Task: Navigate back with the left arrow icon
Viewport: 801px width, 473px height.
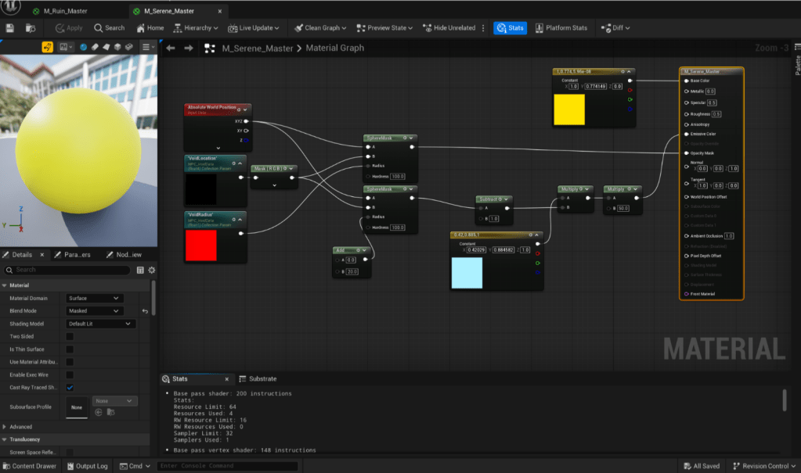Action: click(x=171, y=48)
